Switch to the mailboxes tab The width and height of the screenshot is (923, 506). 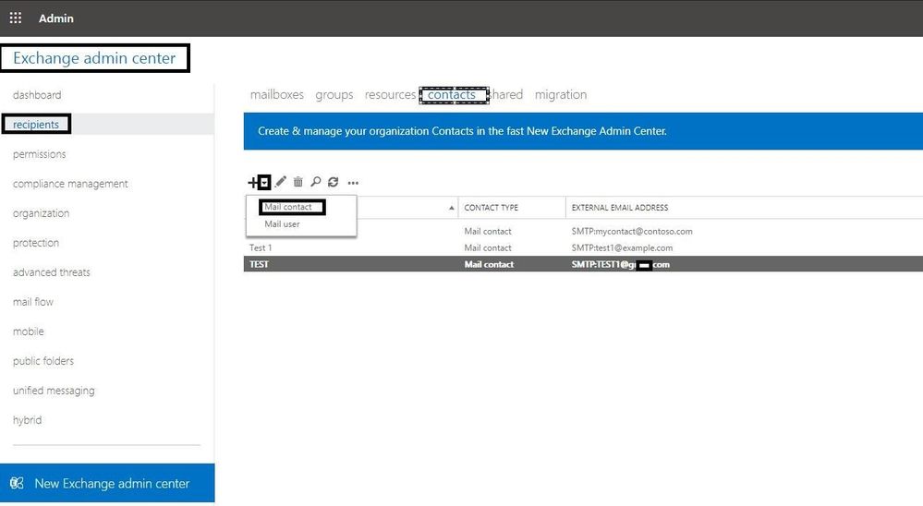(x=276, y=95)
